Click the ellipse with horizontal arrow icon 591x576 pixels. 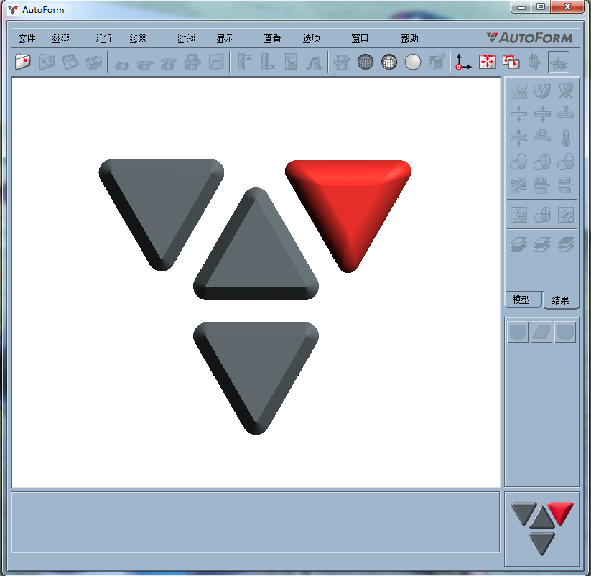[566, 162]
